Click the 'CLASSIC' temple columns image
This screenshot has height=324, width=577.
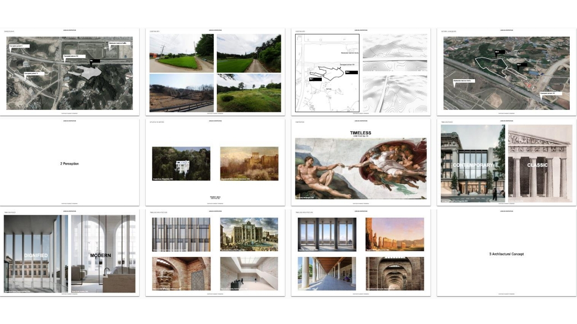(x=540, y=163)
